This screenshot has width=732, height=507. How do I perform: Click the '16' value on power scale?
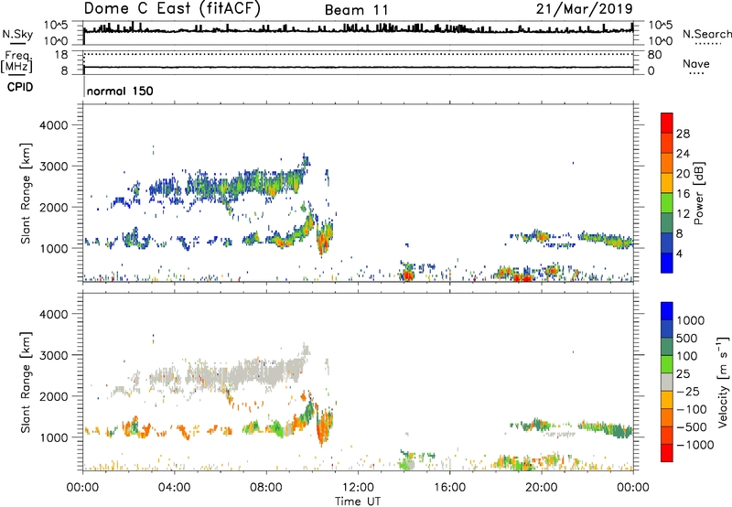pos(683,194)
